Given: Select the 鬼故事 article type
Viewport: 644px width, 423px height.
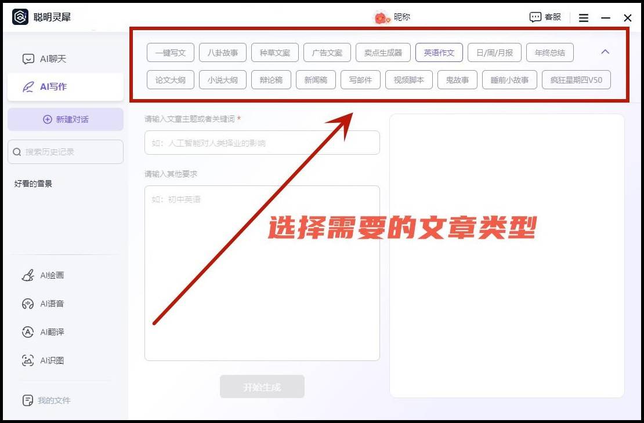Looking at the screenshot, I should 458,79.
